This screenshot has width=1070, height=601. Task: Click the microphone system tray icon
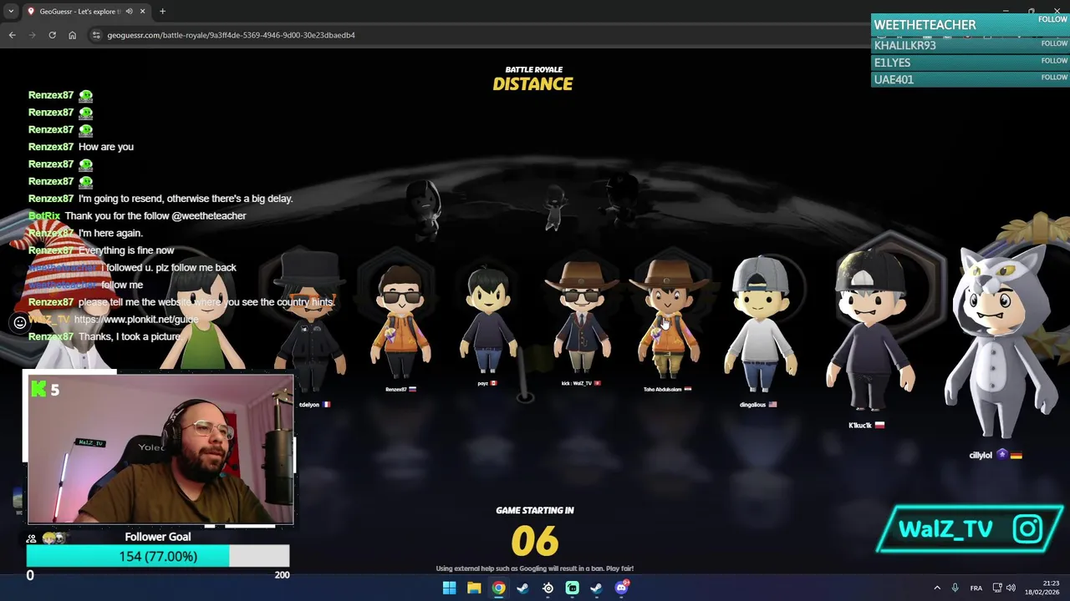pyautogui.click(x=955, y=588)
